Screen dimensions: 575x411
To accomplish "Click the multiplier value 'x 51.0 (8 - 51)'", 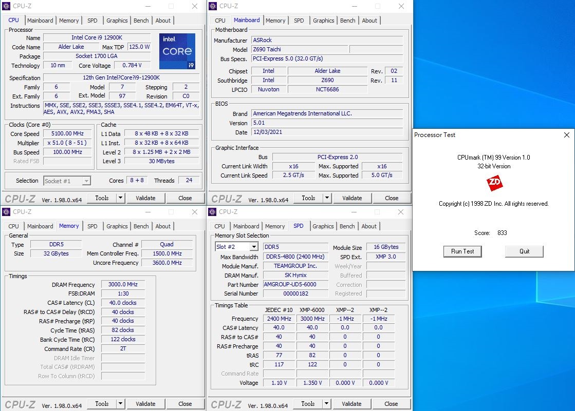I will 67,143.
